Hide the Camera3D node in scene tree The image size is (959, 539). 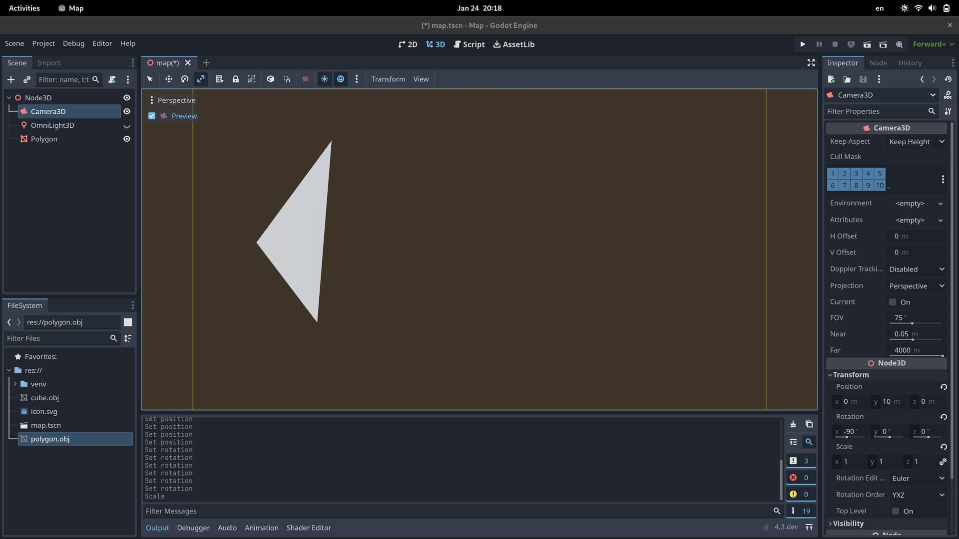tap(127, 111)
